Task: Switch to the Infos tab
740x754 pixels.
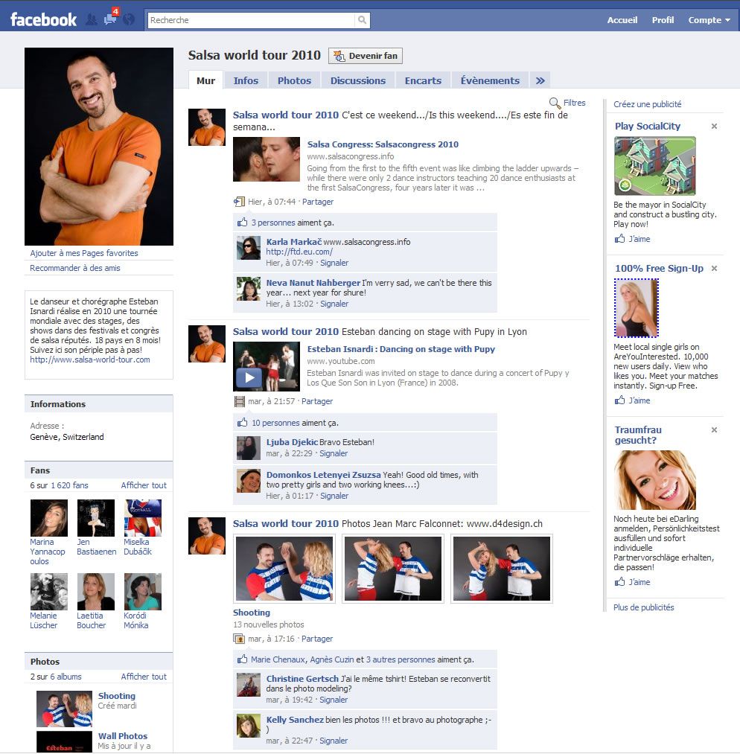Action: 246,81
